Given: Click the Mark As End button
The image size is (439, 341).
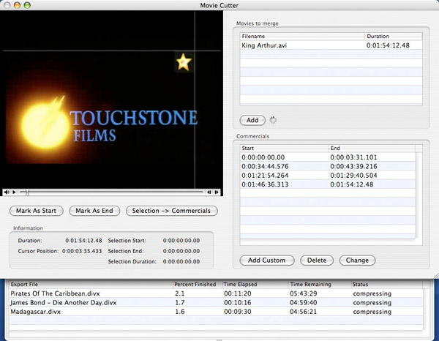Looking at the screenshot, I should tap(94, 211).
